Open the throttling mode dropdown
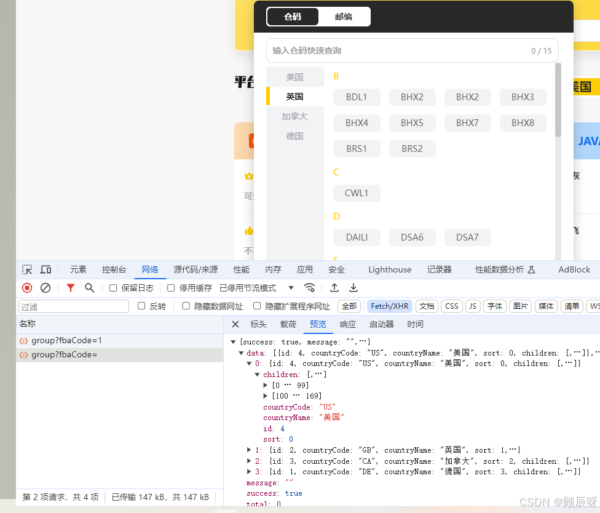The height and width of the screenshot is (513, 600). (x=256, y=288)
